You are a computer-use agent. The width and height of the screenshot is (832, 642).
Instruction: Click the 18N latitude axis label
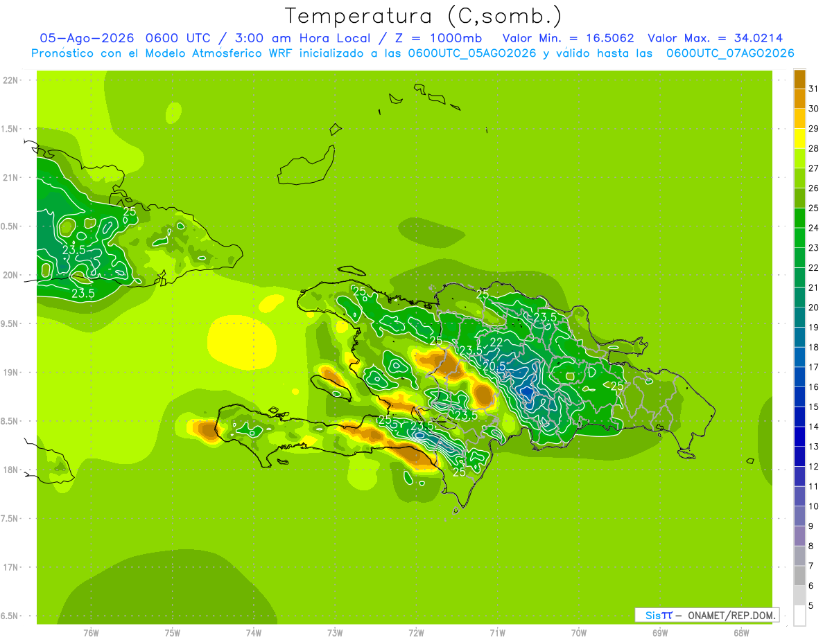(x=10, y=470)
